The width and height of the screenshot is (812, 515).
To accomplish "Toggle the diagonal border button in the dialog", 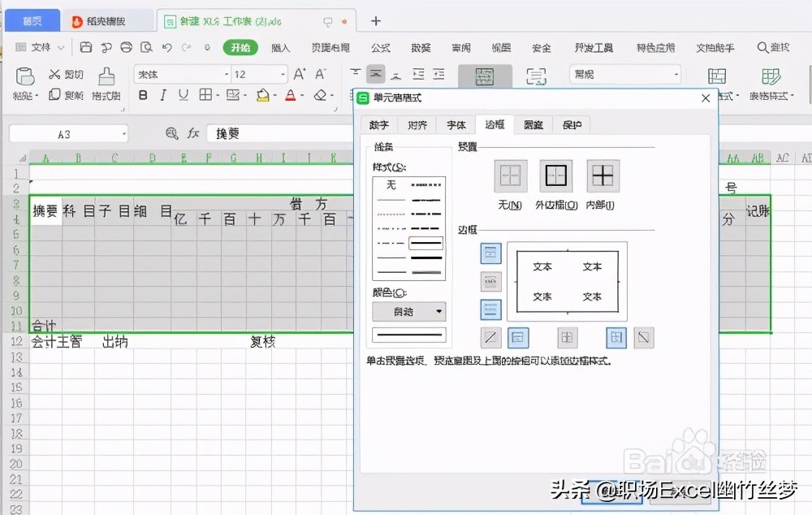I will pyautogui.click(x=490, y=339).
